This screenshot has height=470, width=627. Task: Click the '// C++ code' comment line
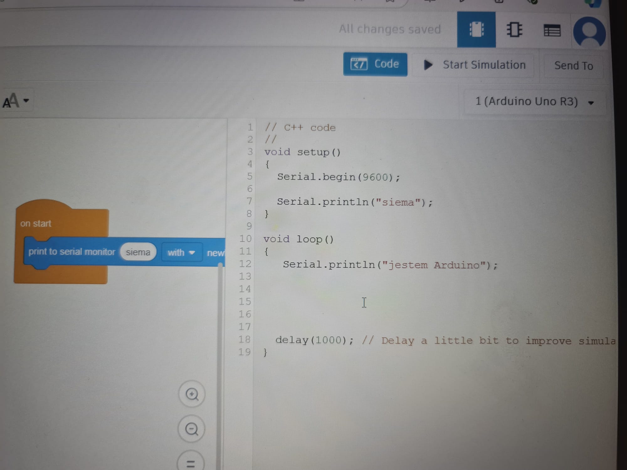pyautogui.click(x=300, y=128)
